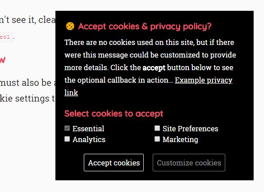The image size is (264, 192).
Task: Click the cookie emoji icon in the banner title
Action: tap(70, 26)
